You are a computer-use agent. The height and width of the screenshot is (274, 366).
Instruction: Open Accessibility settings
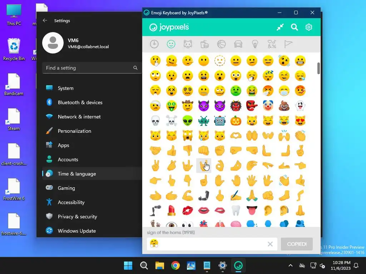pyautogui.click(x=92, y=202)
